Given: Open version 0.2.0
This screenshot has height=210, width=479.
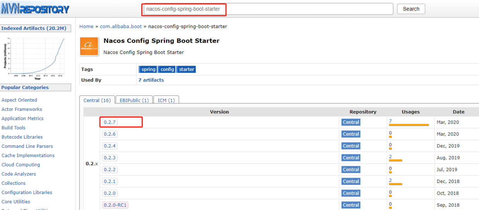Looking at the screenshot, I should [x=110, y=193].
